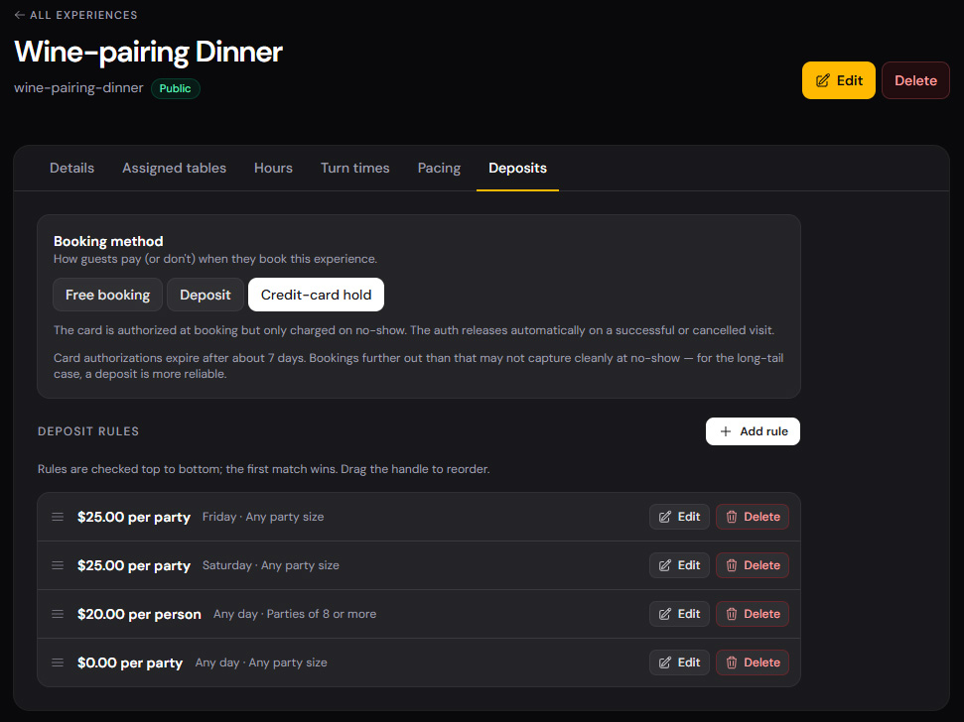Open the Details tab

tap(71, 169)
